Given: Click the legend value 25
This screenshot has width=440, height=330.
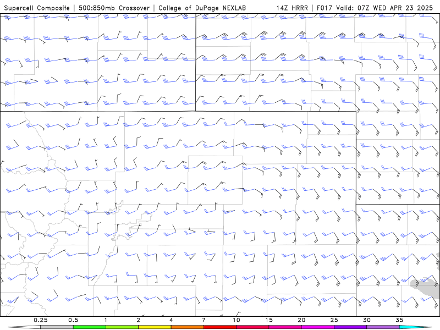Looking at the screenshot, I should pyautogui.click(x=334, y=320).
